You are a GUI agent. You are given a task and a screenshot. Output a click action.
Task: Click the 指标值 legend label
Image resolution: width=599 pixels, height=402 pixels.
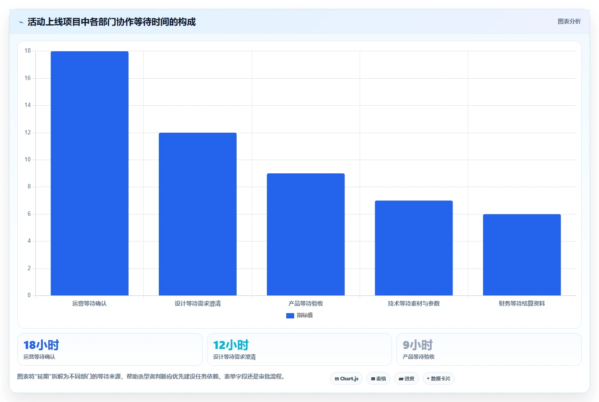305,315
